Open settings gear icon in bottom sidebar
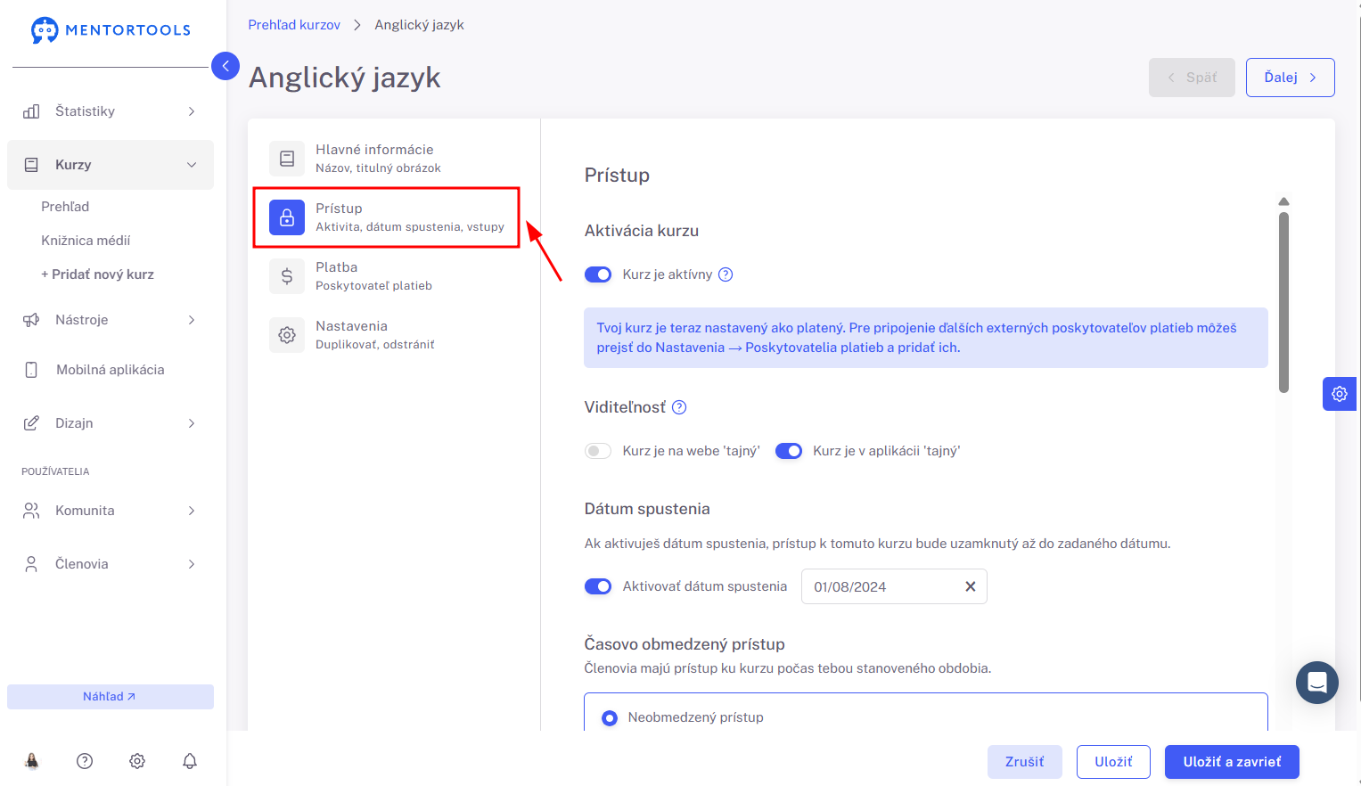 click(137, 761)
